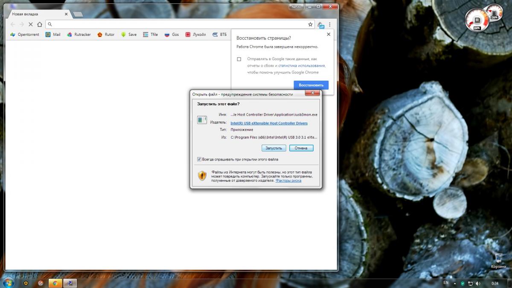This screenshot has height=288, width=512.
Task: Click Запустить to run the file
Action: [274, 148]
